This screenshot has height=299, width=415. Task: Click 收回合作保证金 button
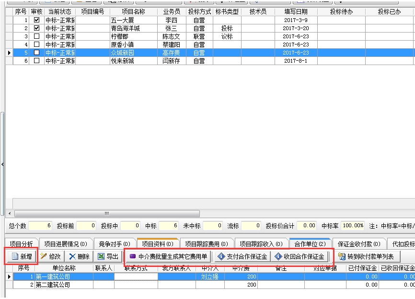tap(300, 256)
